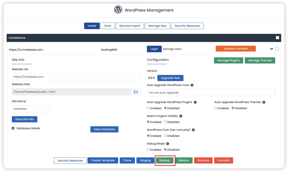Check the cn.hostease.com installation checkbox

pyautogui.click(x=277, y=49)
